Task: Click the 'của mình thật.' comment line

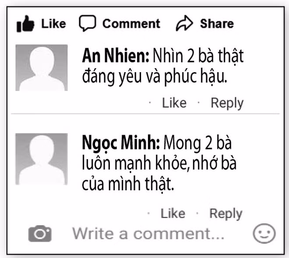Action: coord(128,185)
